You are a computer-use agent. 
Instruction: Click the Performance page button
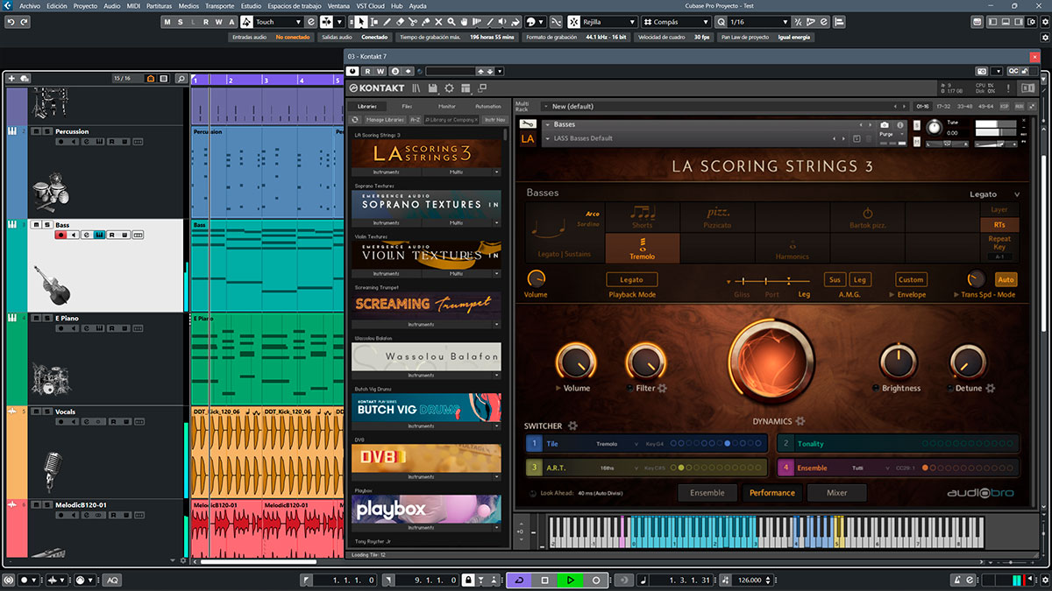tap(772, 493)
